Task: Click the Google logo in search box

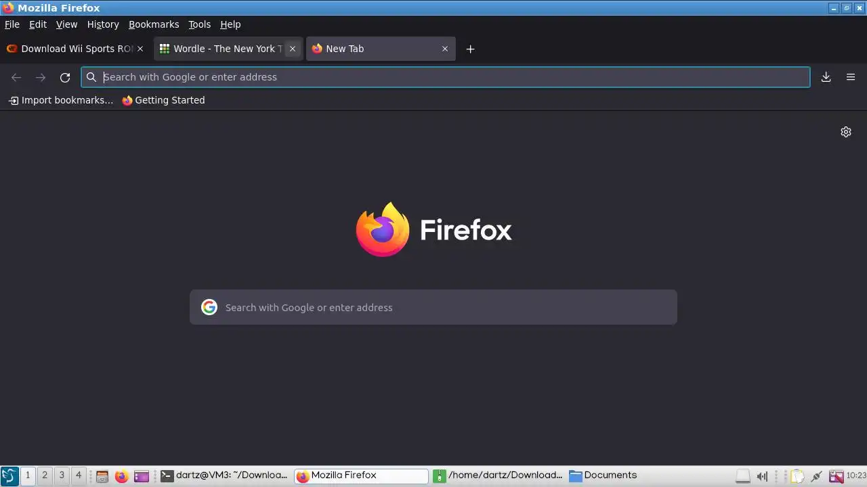Action: click(x=209, y=307)
